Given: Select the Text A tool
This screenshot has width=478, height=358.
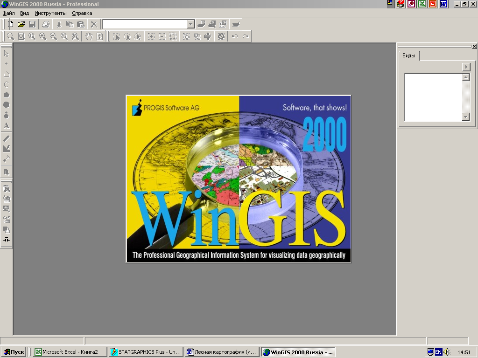Looking at the screenshot, I should click(6, 125).
